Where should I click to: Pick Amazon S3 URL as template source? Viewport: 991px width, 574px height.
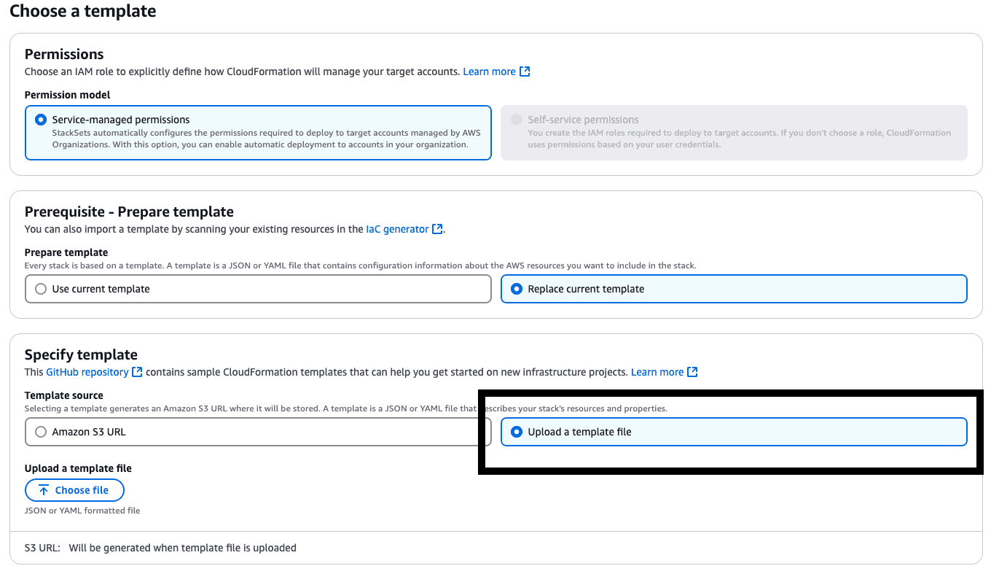tap(41, 432)
